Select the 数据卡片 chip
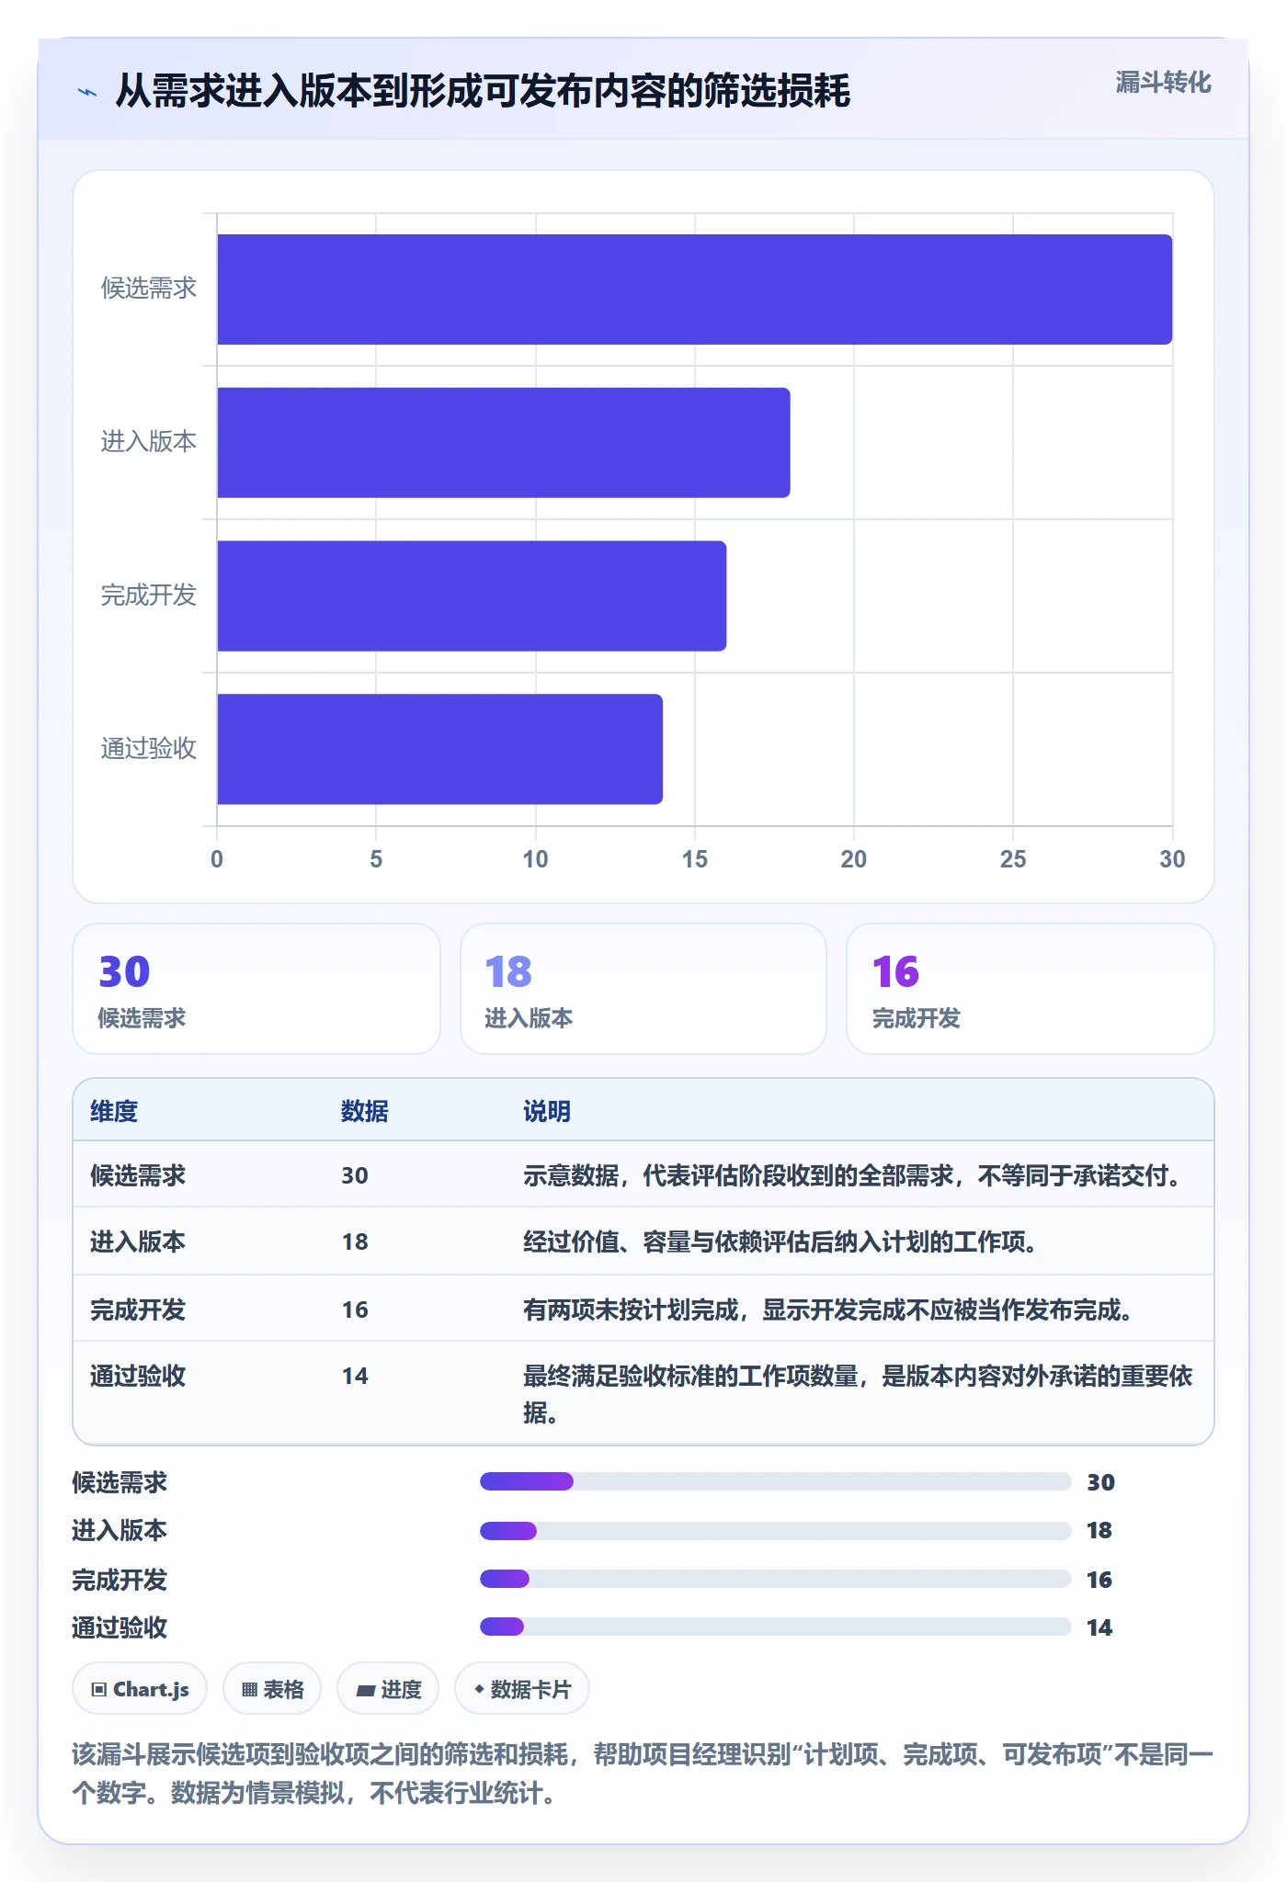This screenshot has width=1287, height=1882. [522, 1689]
